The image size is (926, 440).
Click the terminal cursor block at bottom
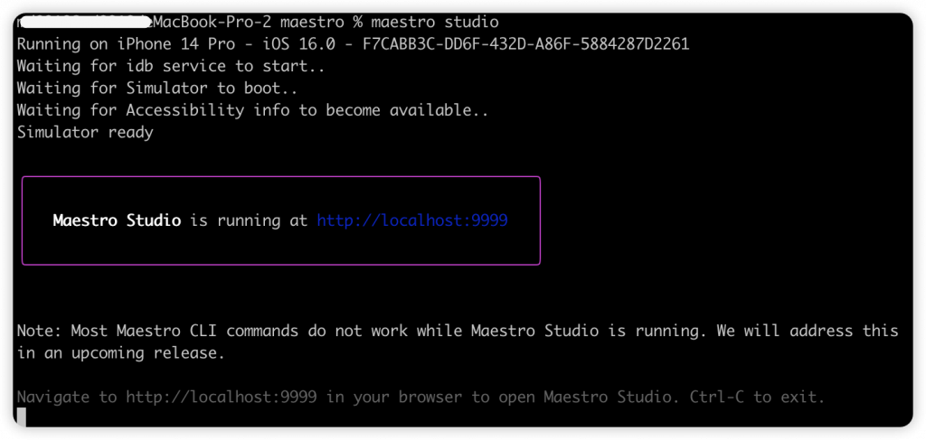(x=22, y=417)
